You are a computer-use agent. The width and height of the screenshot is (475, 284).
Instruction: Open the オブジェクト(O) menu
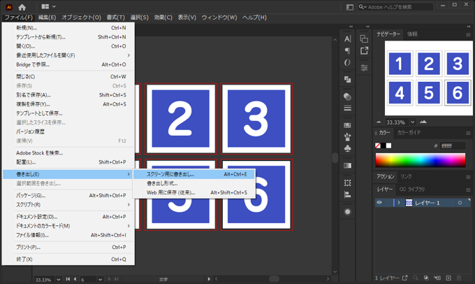coord(81,17)
